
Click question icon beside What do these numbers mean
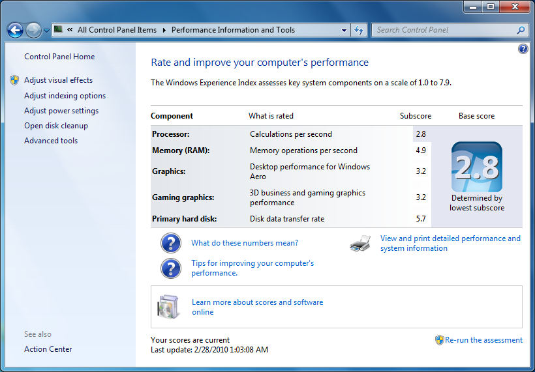(170, 243)
